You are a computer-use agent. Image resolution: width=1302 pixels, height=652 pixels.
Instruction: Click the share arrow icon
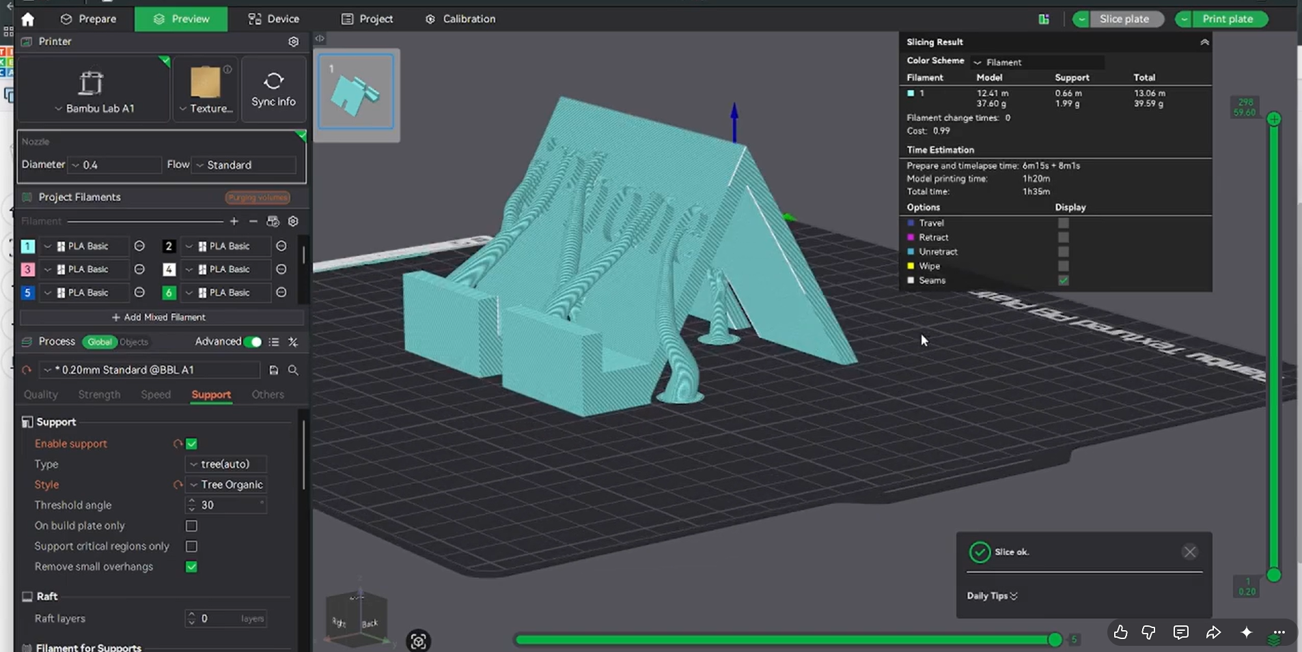coord(1213,632)
